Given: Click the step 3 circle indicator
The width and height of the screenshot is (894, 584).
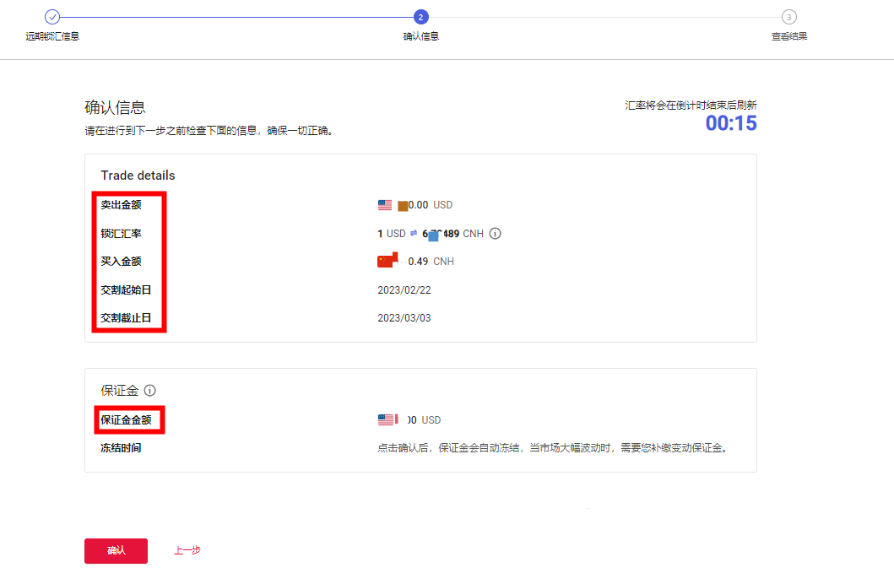Looking at the screenshot, I should point(788,17).
